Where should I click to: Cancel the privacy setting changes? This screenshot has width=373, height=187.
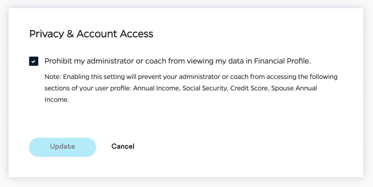[x=123, y=146]
